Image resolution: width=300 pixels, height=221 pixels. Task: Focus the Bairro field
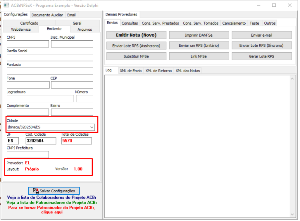pyautogui.click(x=72, y=112)
